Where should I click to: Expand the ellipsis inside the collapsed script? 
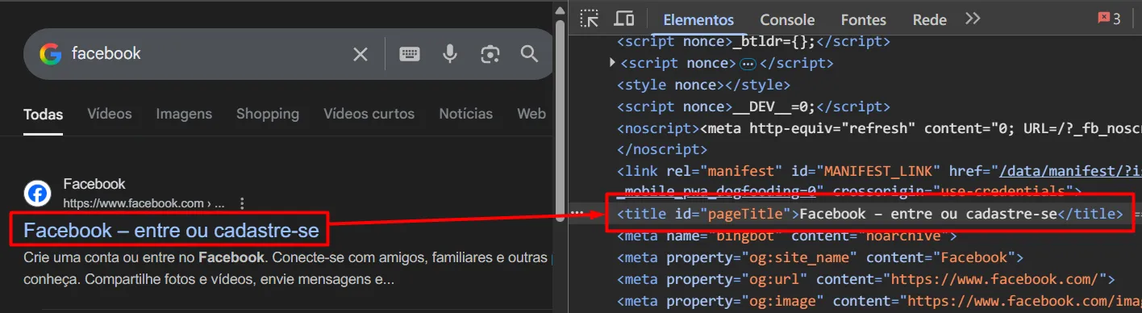pyautogui.click(x=748, y=63)
